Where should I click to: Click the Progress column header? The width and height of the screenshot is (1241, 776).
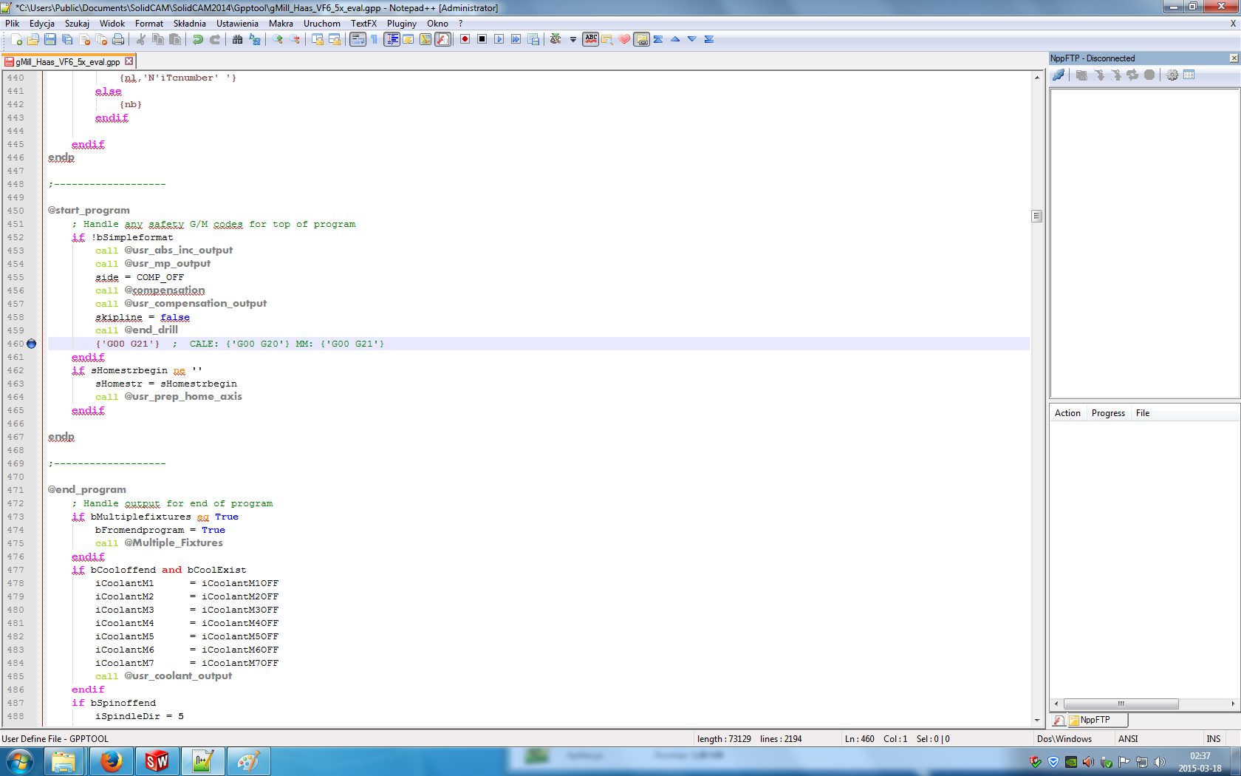pyautogui.click(x=1108, y=413)
